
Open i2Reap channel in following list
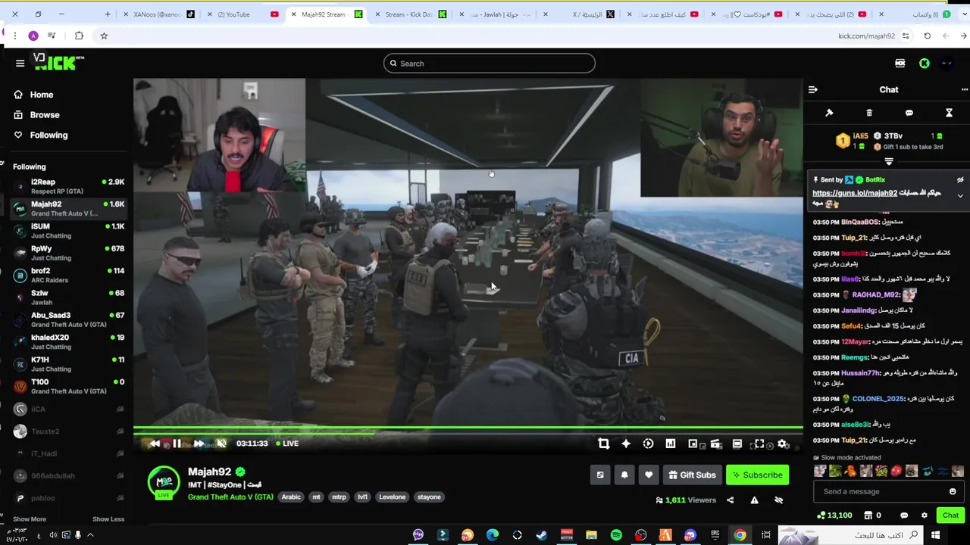(x=68, y=186)
